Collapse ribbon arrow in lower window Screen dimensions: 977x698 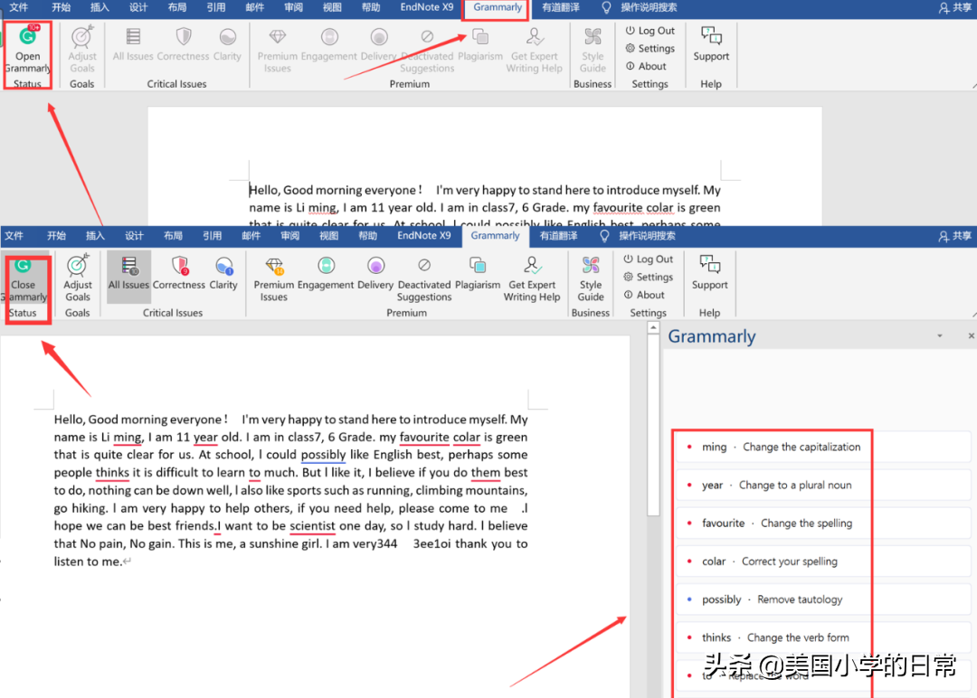coord(973,315)
